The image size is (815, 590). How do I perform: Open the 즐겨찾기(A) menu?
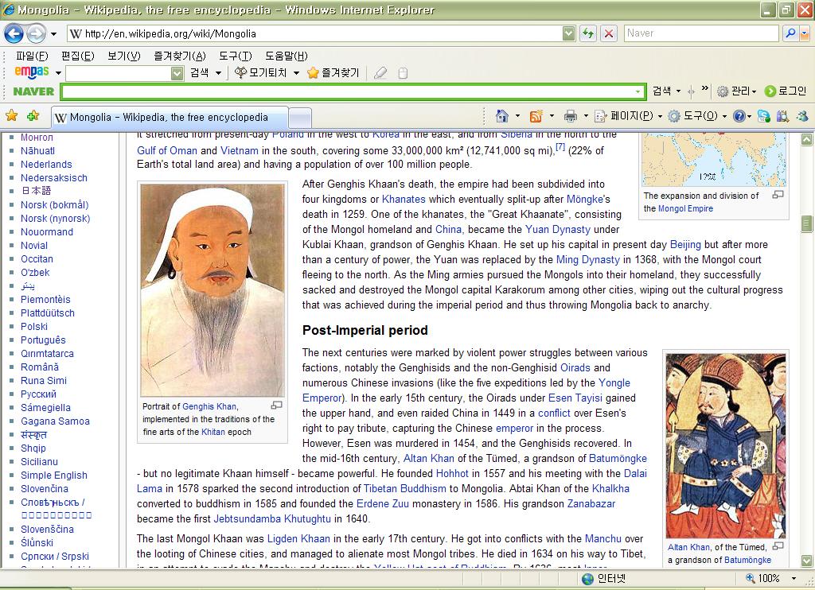click(180, 56)
